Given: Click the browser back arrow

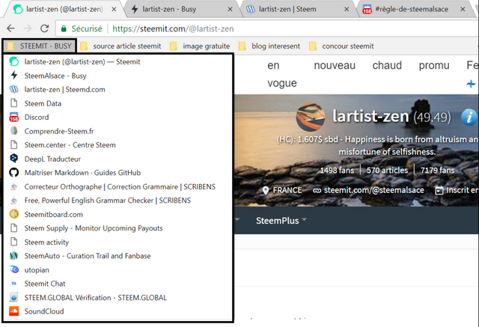Looking at the screenshot, I should click(x=10, y=28).
